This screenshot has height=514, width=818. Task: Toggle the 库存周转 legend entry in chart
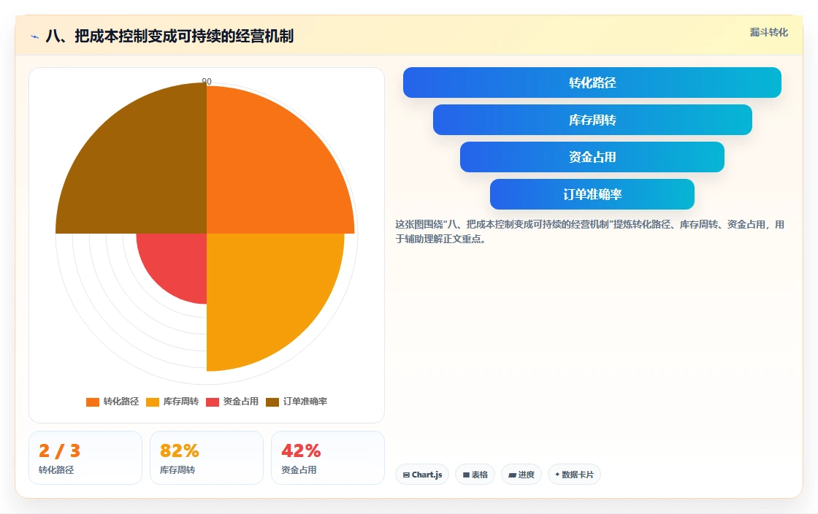[x=172, y=402]
